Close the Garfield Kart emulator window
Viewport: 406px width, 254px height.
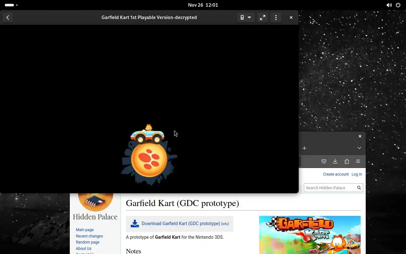coord(291,17)
